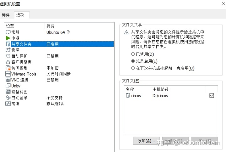The width and height of the screenshot is (226, 152).
Task: Select the 自动登录 settings row
Action: click(x=59, y=98)
